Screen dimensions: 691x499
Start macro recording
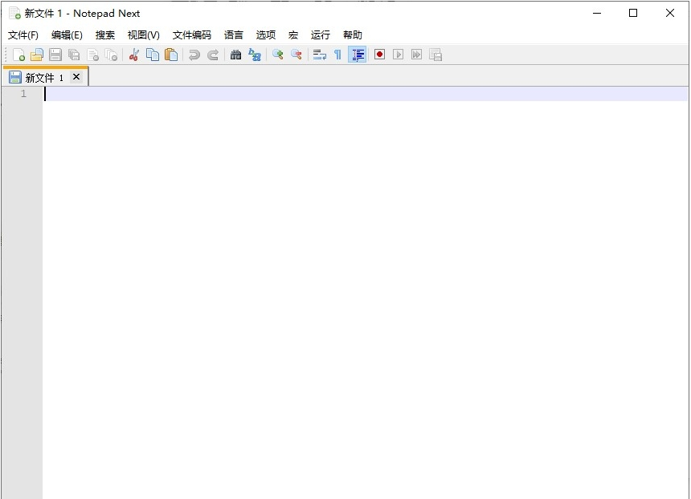[378, 54]
